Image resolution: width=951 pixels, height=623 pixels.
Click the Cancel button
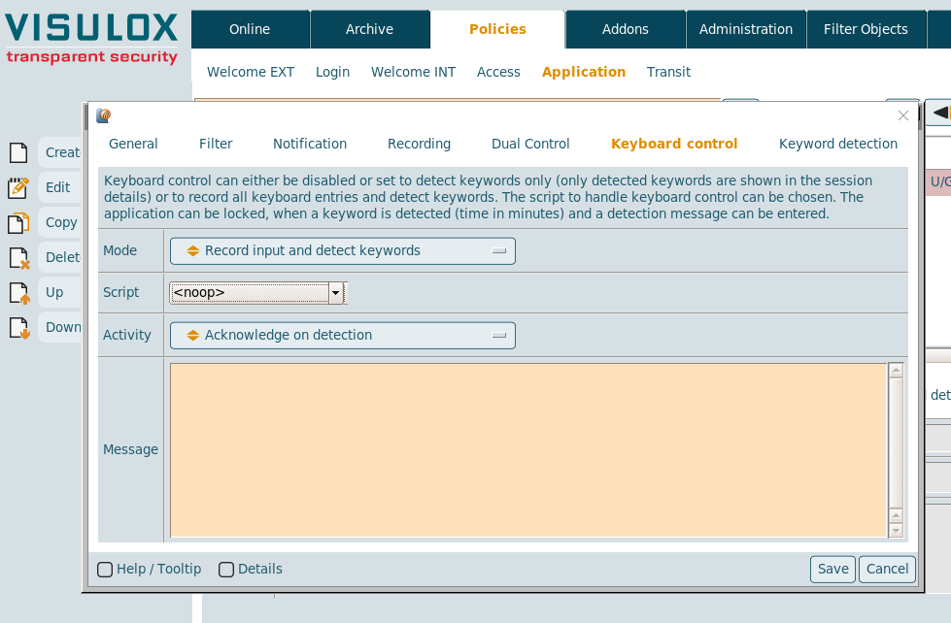tap(887, 570)
